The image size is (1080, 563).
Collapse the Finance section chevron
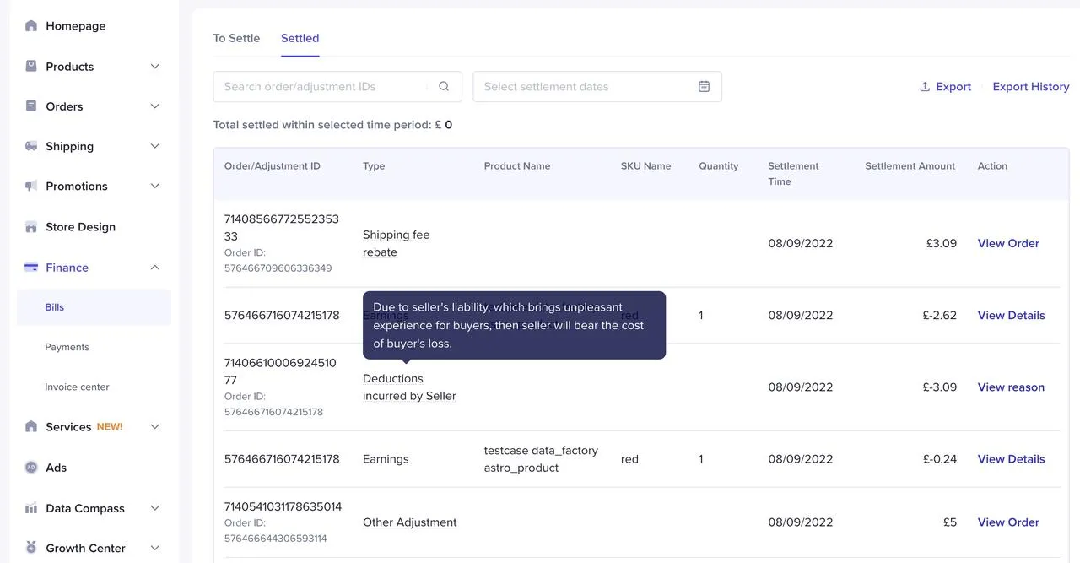154,268
